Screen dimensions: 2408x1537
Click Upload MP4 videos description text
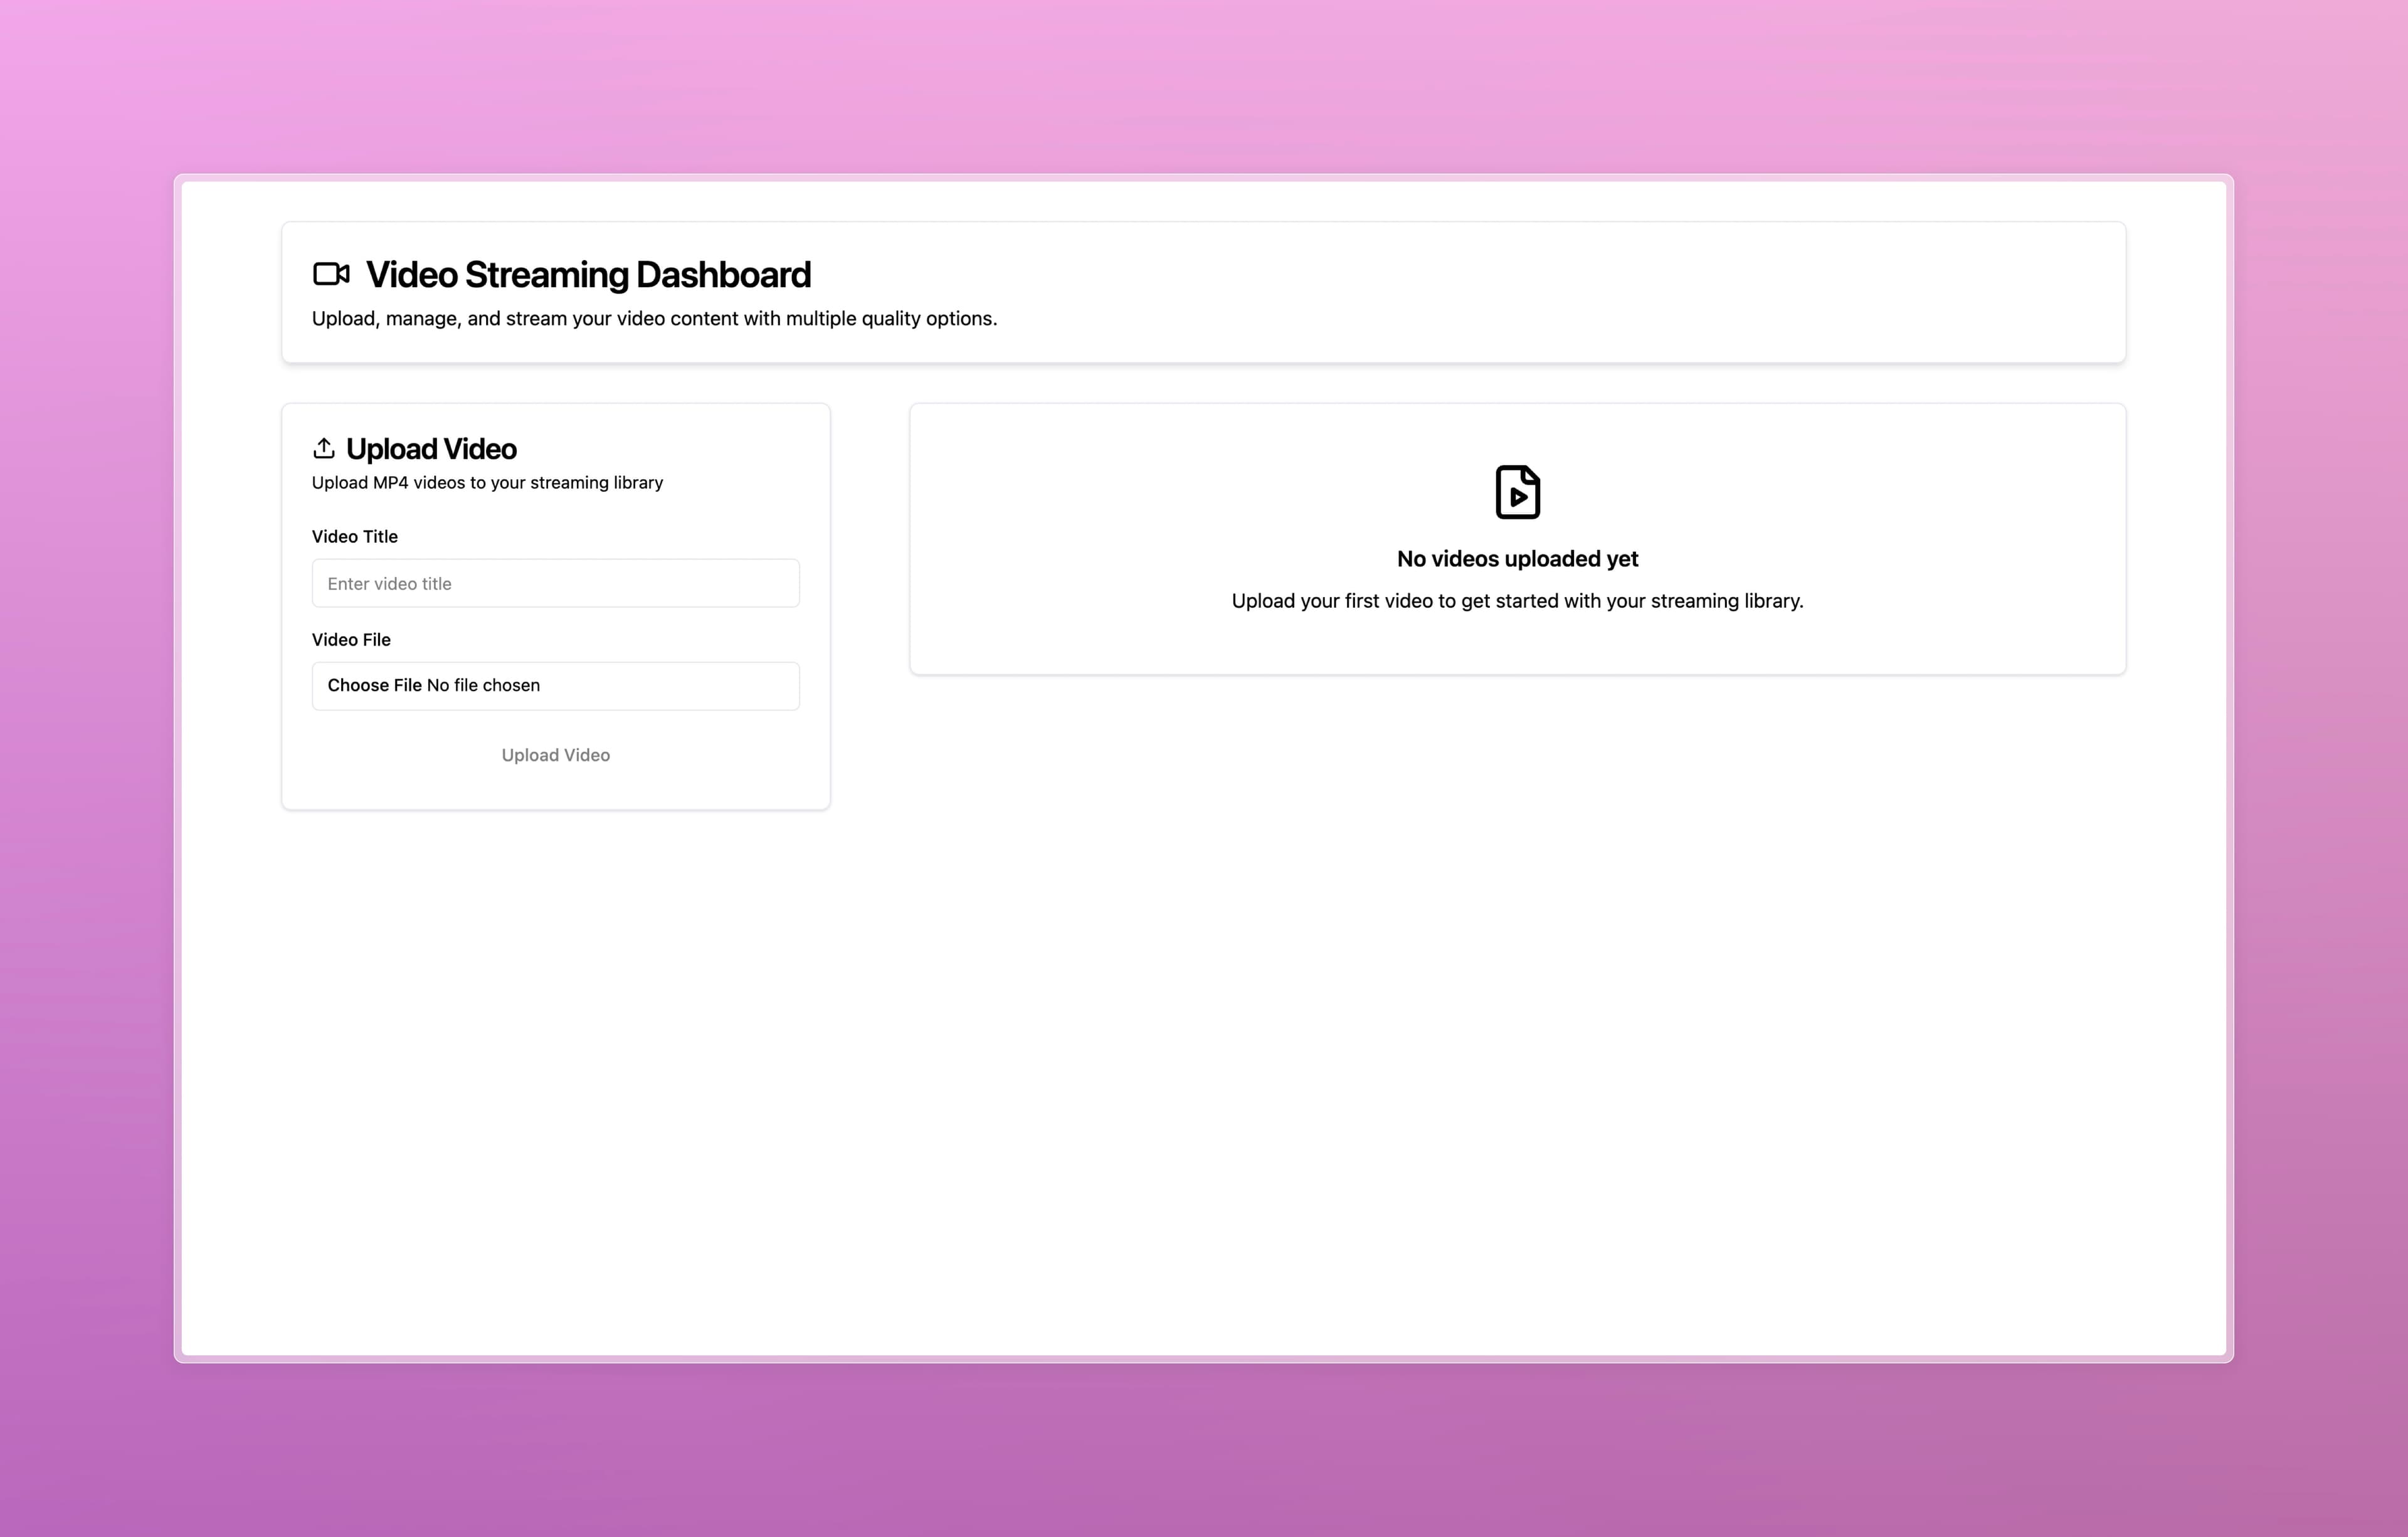[487, 483]
